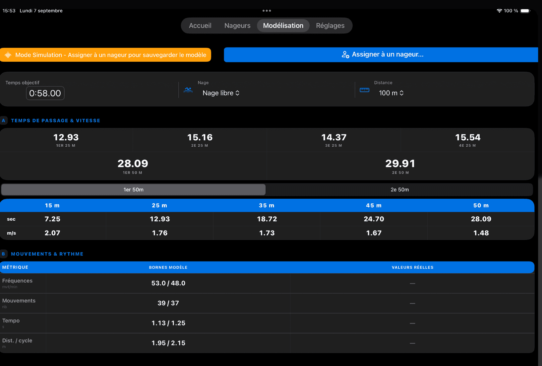Click the 35 m column header

click(267, 205)
